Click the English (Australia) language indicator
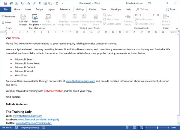180x130 pixels. [30, 128]
